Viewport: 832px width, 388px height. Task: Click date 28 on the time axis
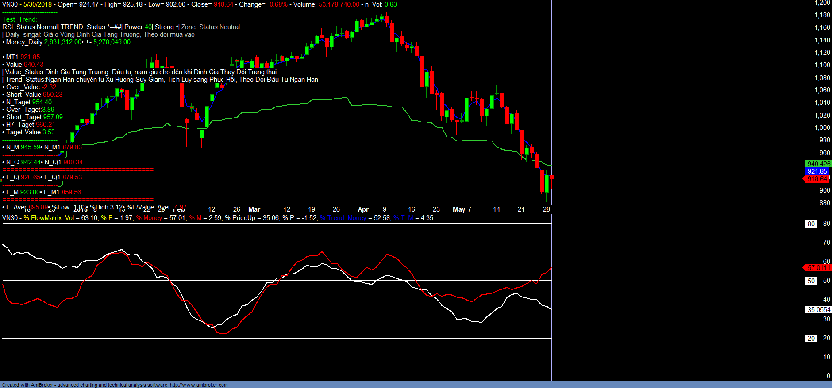pyautogui.click(x=546, y=209)
